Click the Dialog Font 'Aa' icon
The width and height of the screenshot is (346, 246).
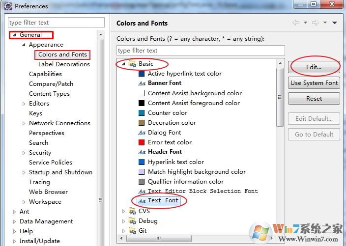142,133
